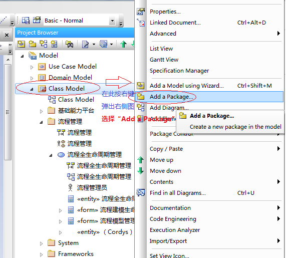This screenshot has width=286, height=258.
Task: Expand the Use Case Model node
Action: click(32, 67)
